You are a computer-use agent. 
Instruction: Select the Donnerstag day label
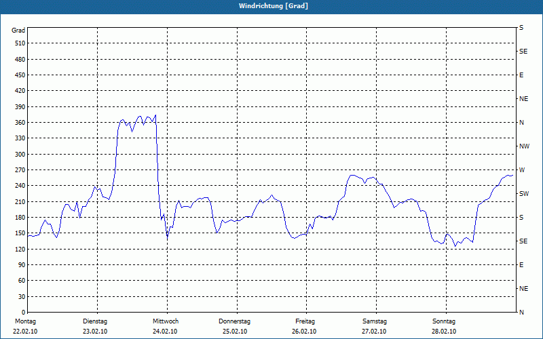point(234,321)
